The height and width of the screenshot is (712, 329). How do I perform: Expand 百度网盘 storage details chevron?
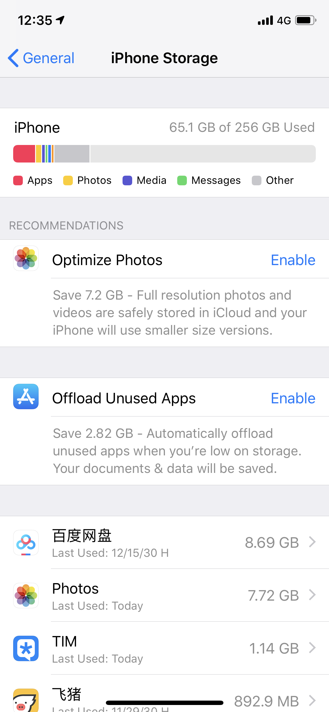tap(312, 542)
